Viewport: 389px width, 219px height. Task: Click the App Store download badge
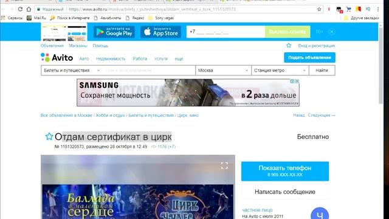pos(160,32)
